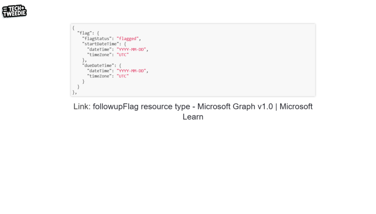This screenshot has width=376, height=214.
Task: Click the Tech Tweedie logo
Action: pyautogui.click(x=14, y=11)
